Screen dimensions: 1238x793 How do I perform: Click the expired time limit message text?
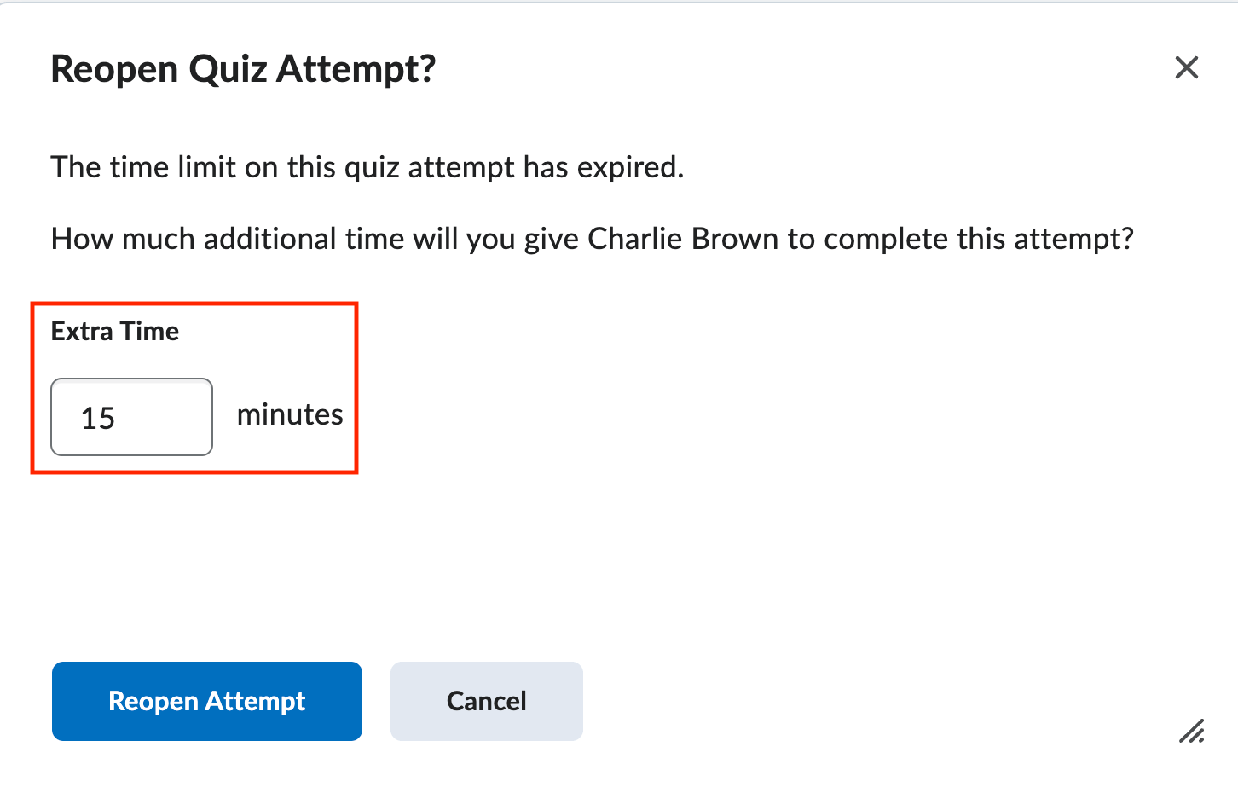coord(367,166)
